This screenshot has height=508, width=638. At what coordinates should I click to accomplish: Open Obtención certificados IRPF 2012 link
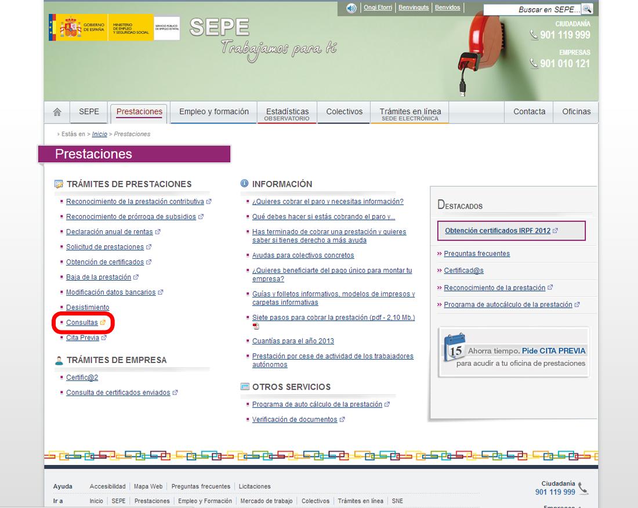tap(497, 231)
